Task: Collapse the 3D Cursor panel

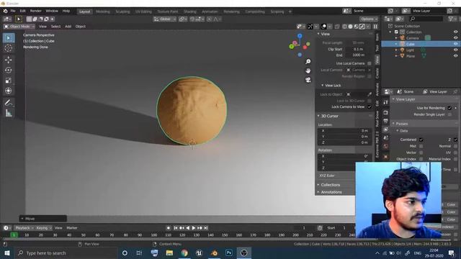Action: tap(318, 116)
